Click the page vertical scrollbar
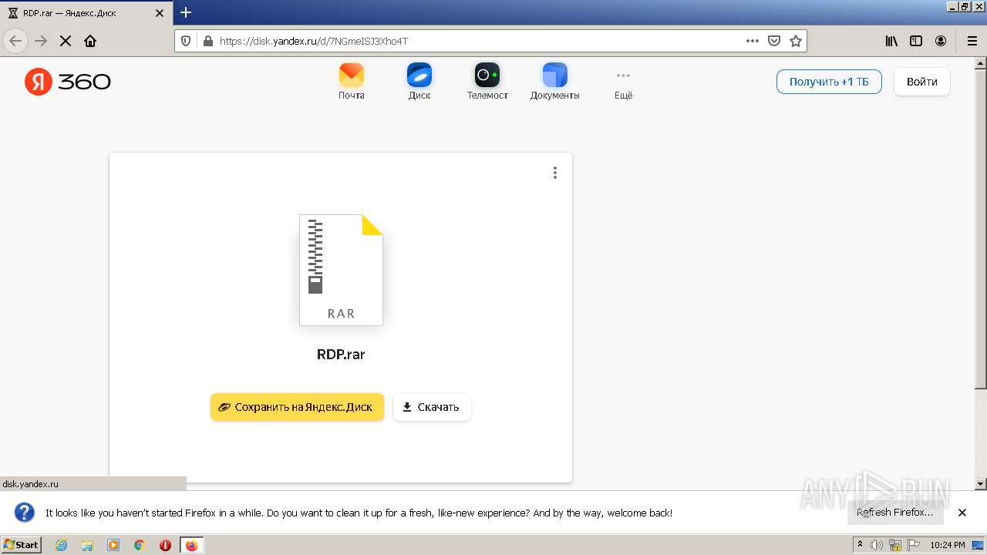987x555 pixels. (x=981, y=228)
